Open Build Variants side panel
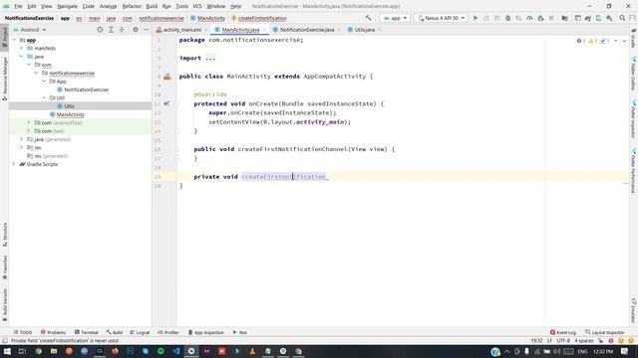Viewport: 638px width, 358px height. click(x=4, y=305)
